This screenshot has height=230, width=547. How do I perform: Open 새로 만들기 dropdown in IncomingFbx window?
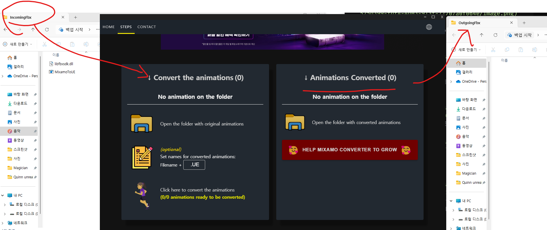(17, 44)
